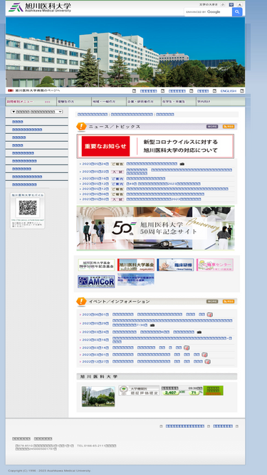Open PDF icon on 2023/03/01 event row

click(204, 355)
